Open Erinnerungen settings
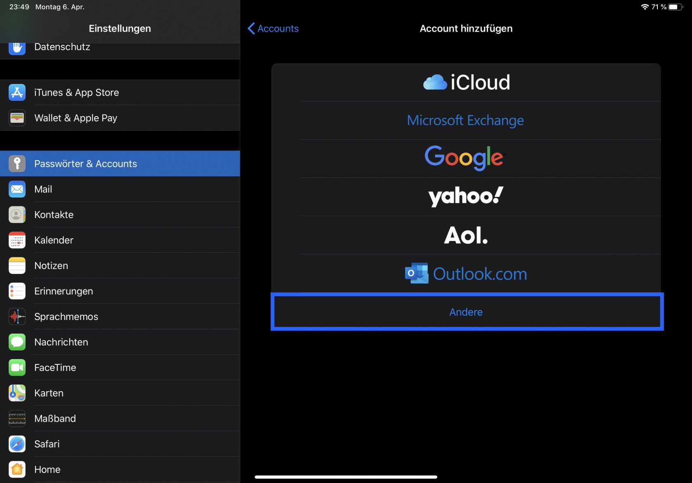692x483 pixels. click(120, 291)
